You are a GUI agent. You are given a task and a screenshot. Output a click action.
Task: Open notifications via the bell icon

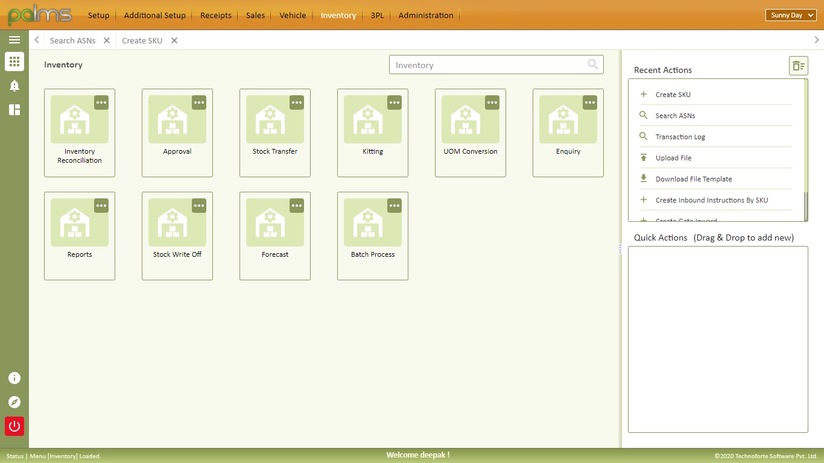pos(14,85)
